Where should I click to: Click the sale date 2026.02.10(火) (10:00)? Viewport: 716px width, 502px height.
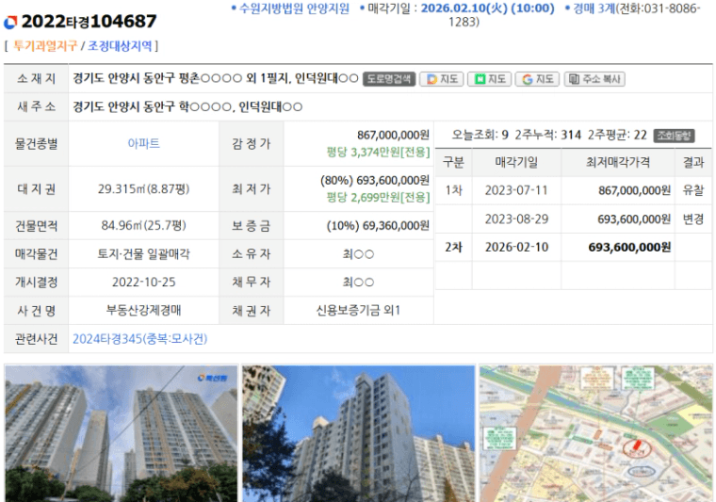click(x=487, y=8)
